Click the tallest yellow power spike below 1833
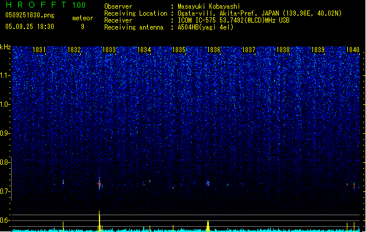 pos(100,221)
